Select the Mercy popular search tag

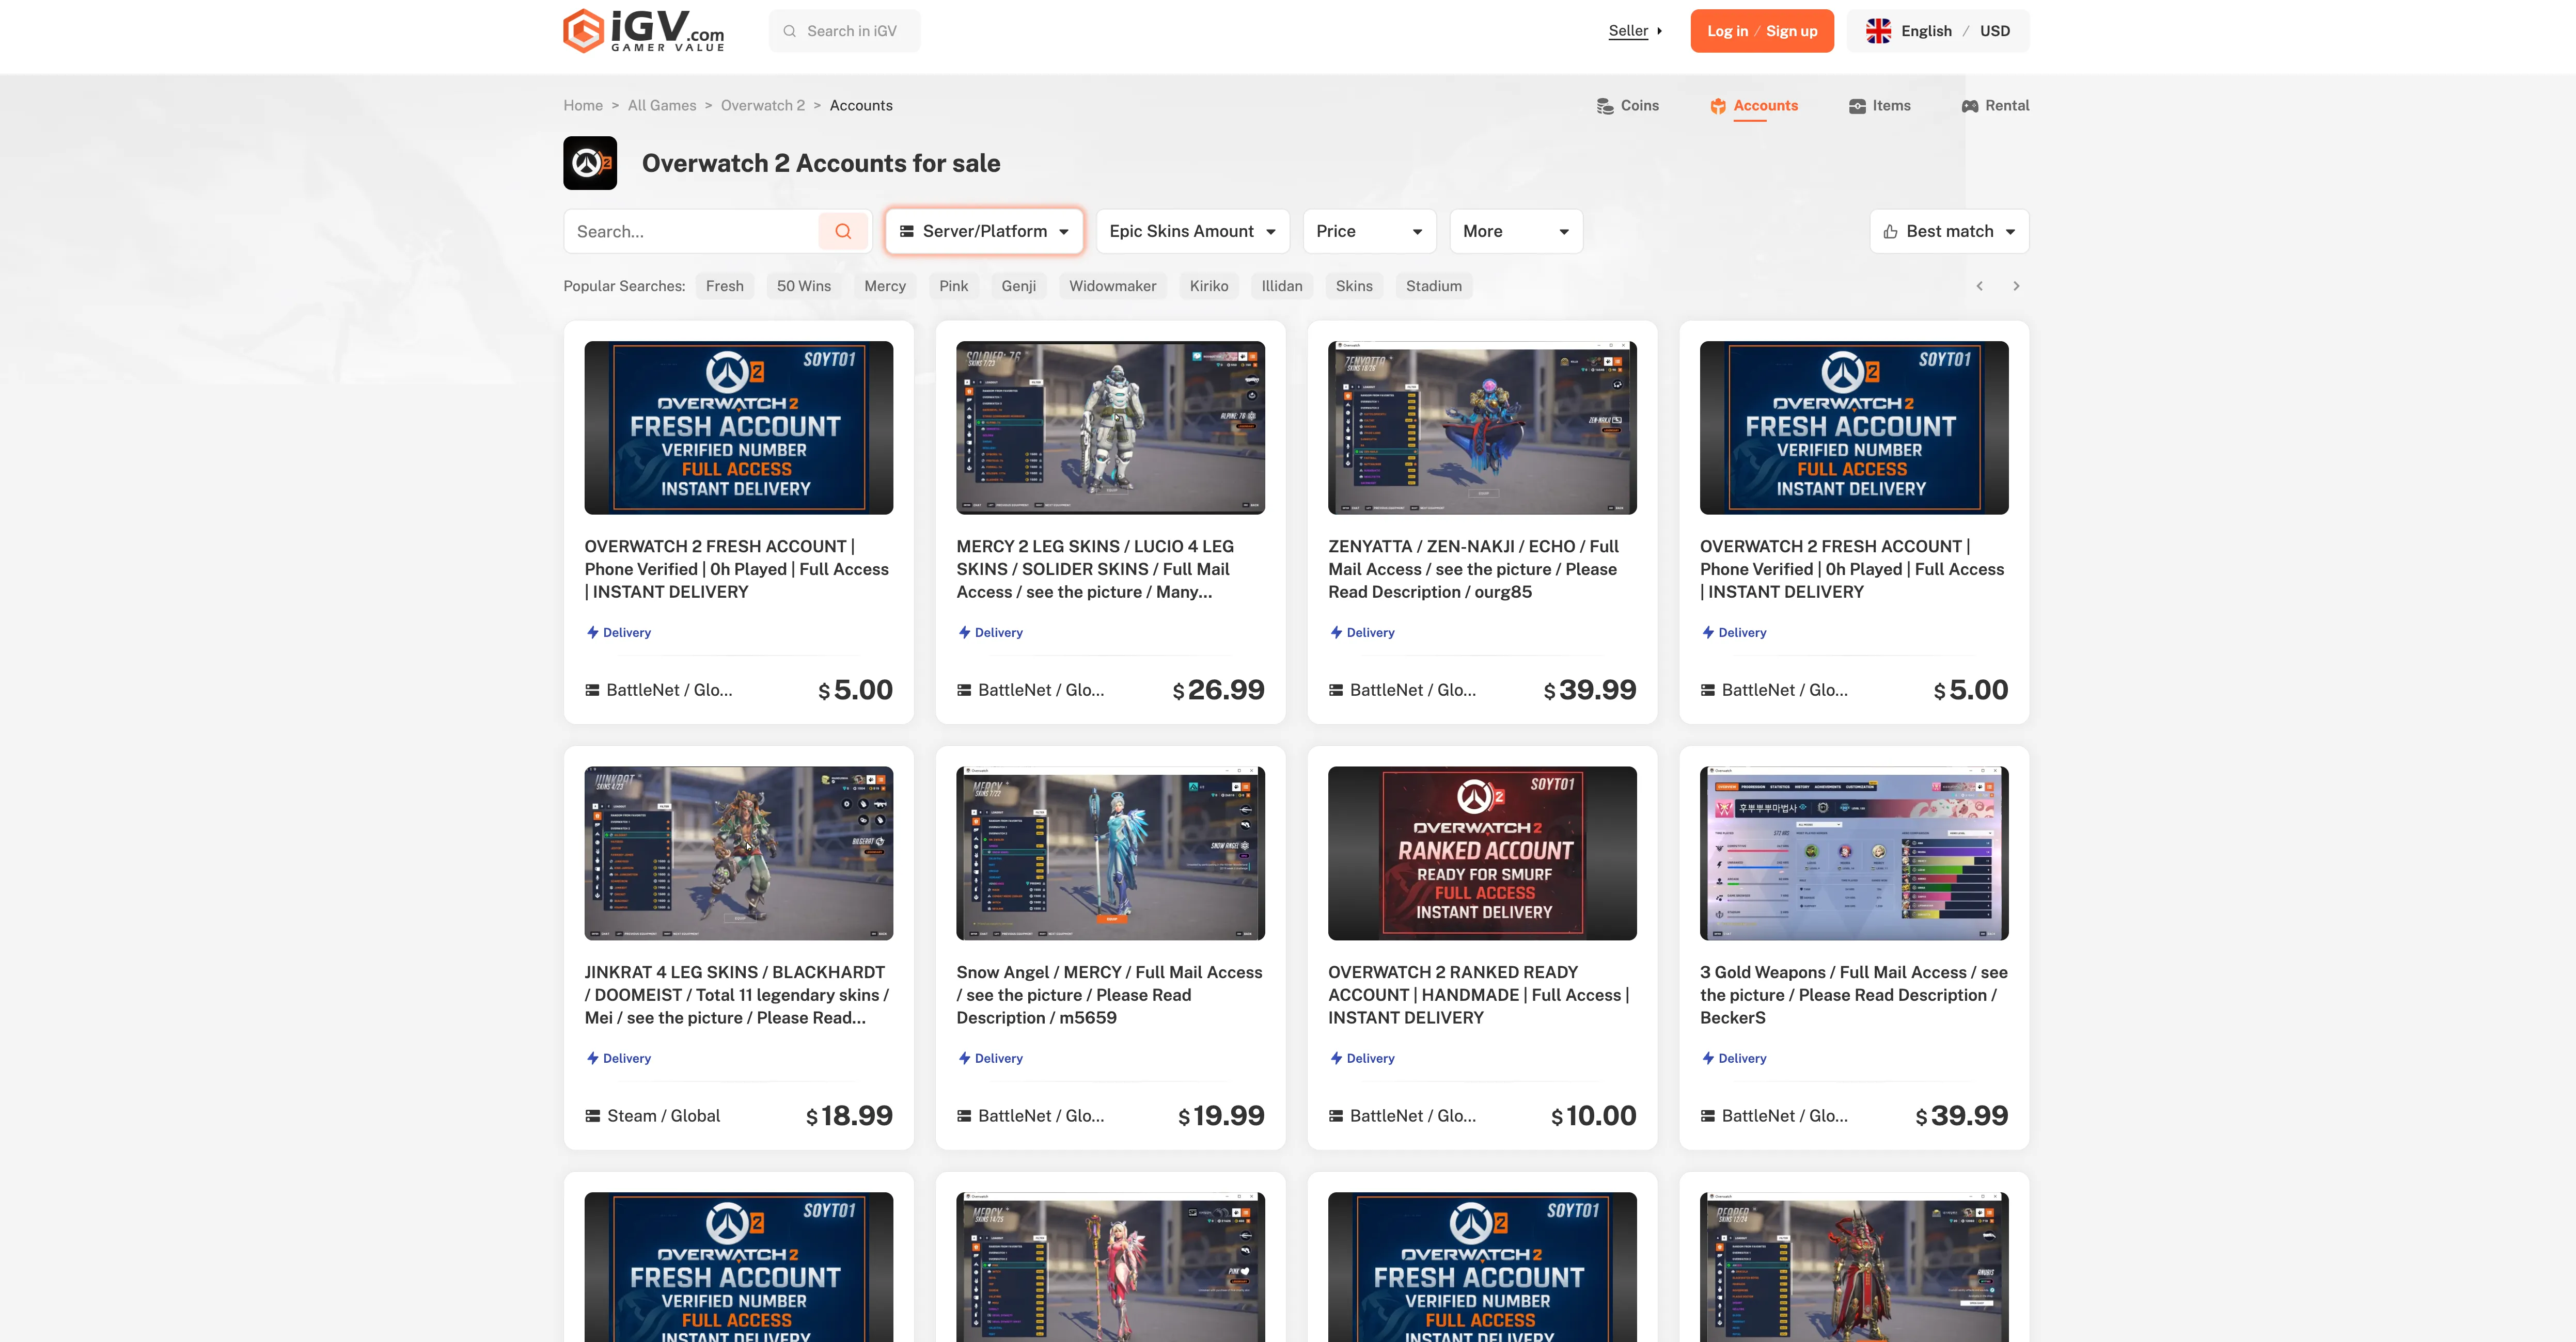coord(884,286)
